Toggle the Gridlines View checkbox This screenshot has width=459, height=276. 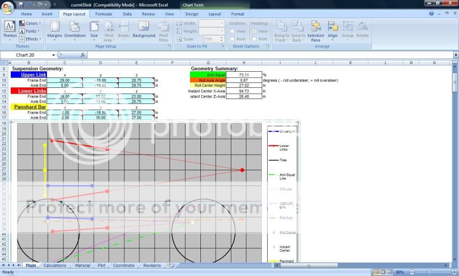click(x=233, y=31)
